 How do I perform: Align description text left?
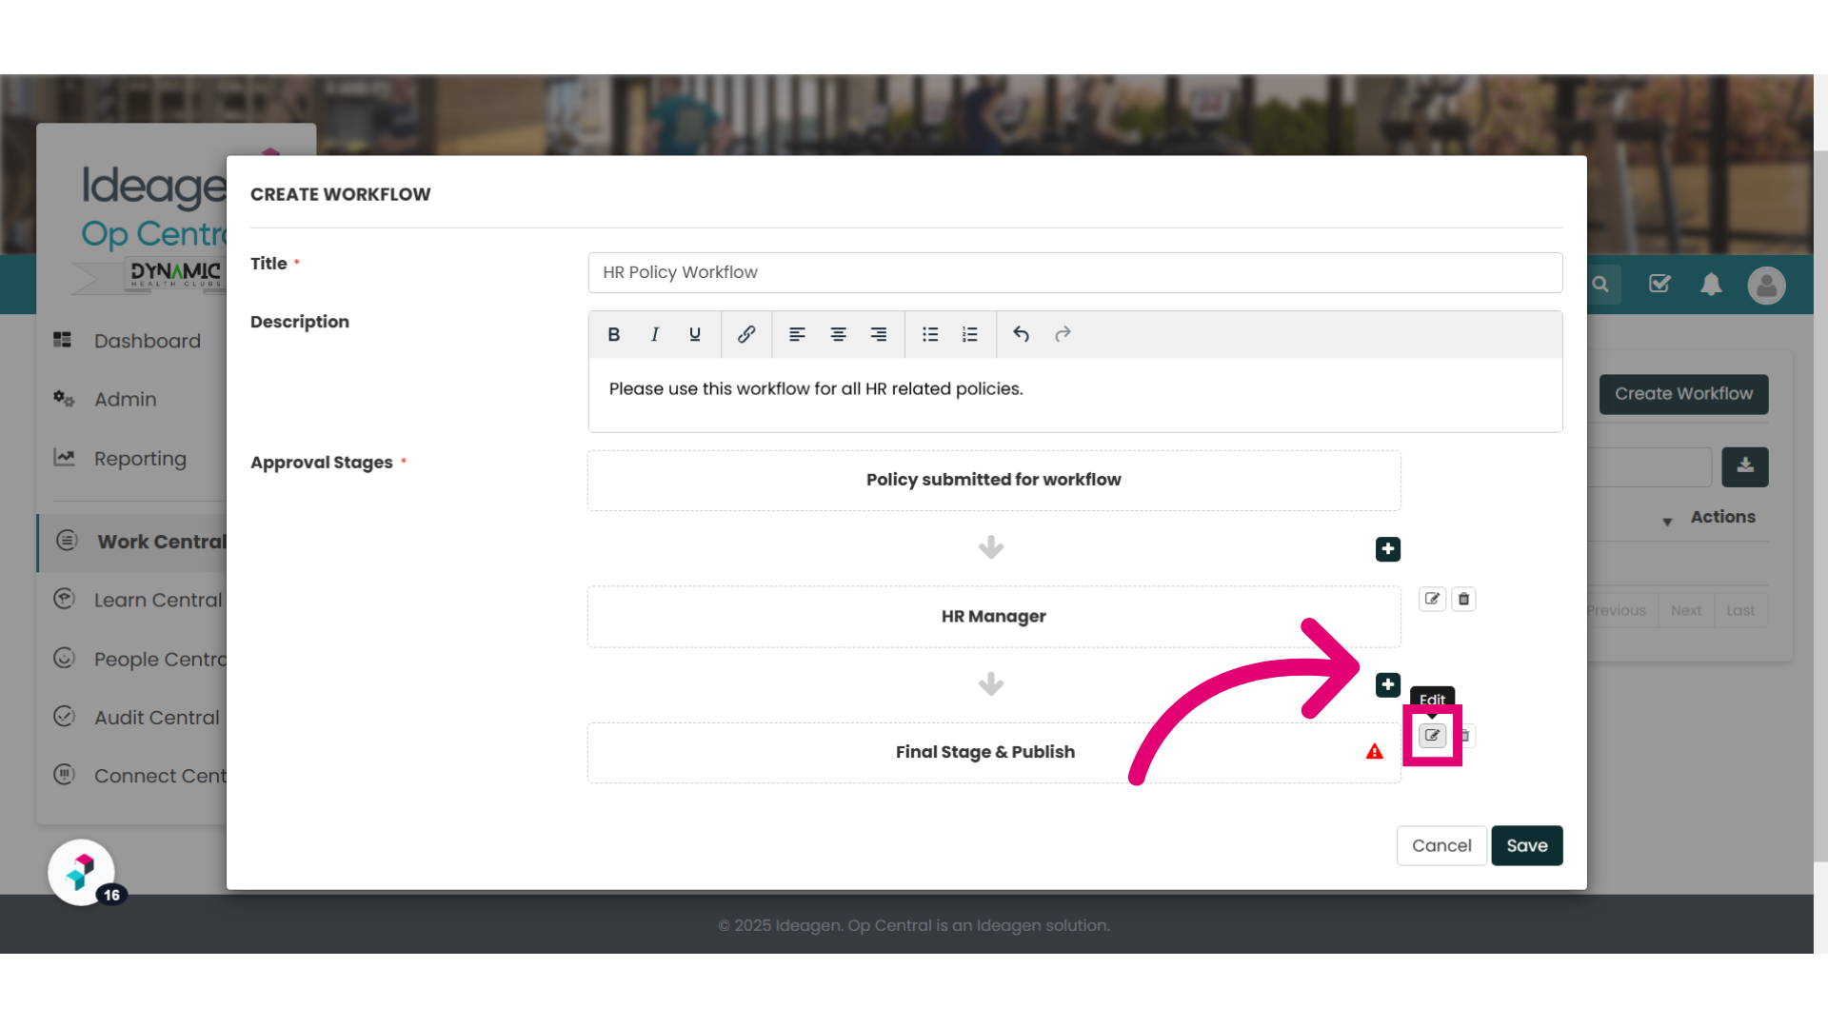click(x=797, y=334)
